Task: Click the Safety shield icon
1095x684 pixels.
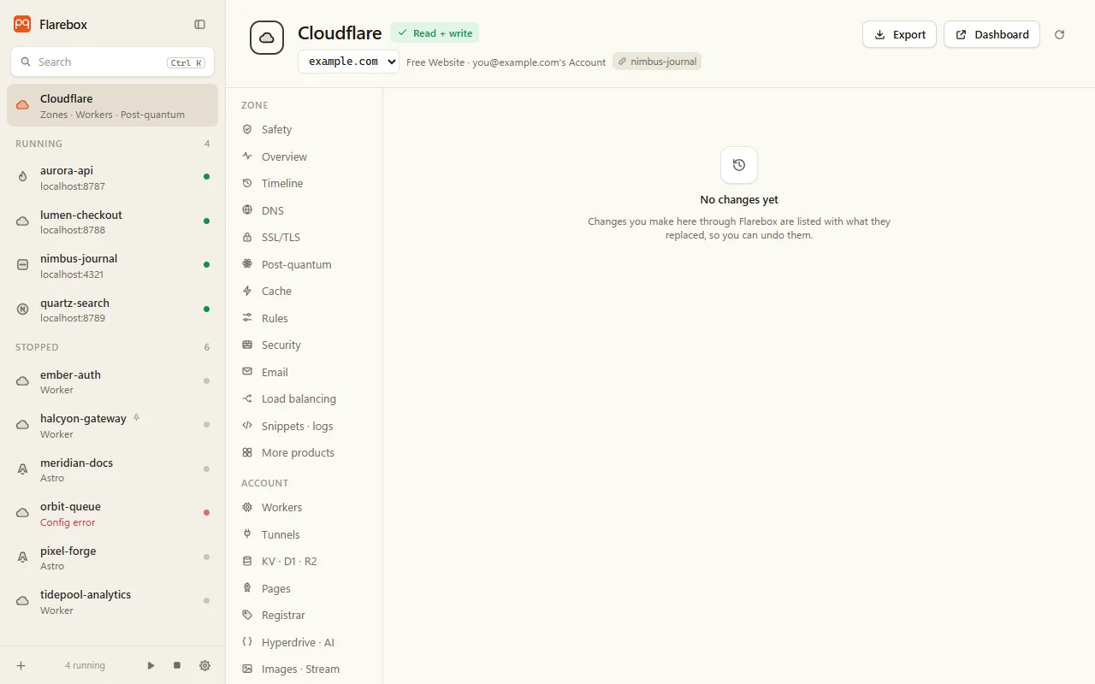Action: [x=247, y=129]
